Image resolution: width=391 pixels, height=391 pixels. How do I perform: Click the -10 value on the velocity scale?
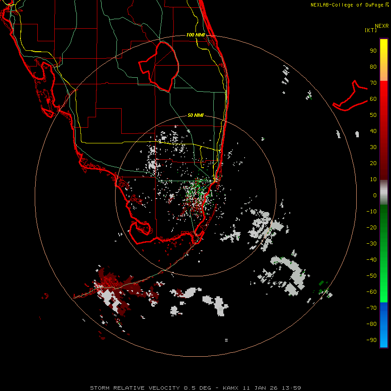[371, 212]
